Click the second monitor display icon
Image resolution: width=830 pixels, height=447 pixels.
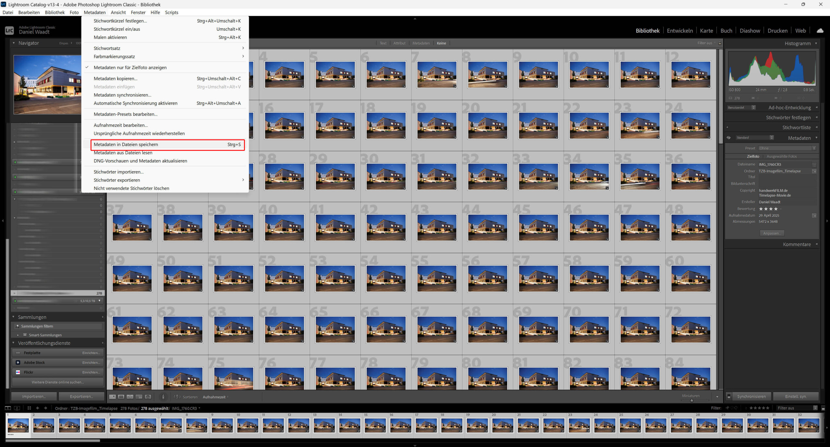[17, 408]
